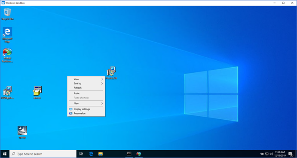Select the AADApplic... installer desktop icon
Viewport: 297px width, 158px height.
(8, 93)
